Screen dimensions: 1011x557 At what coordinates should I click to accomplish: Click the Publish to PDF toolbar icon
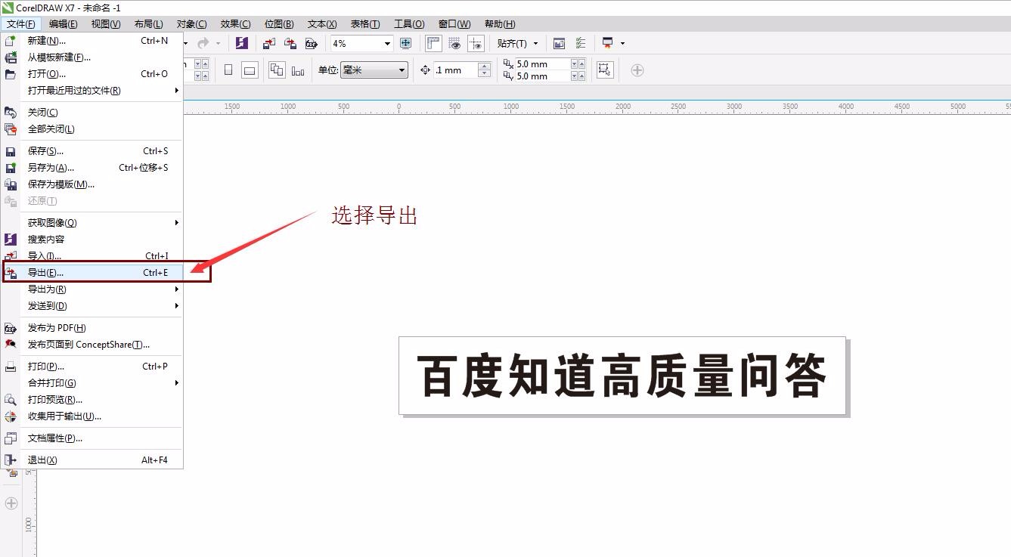click(310, 43)
